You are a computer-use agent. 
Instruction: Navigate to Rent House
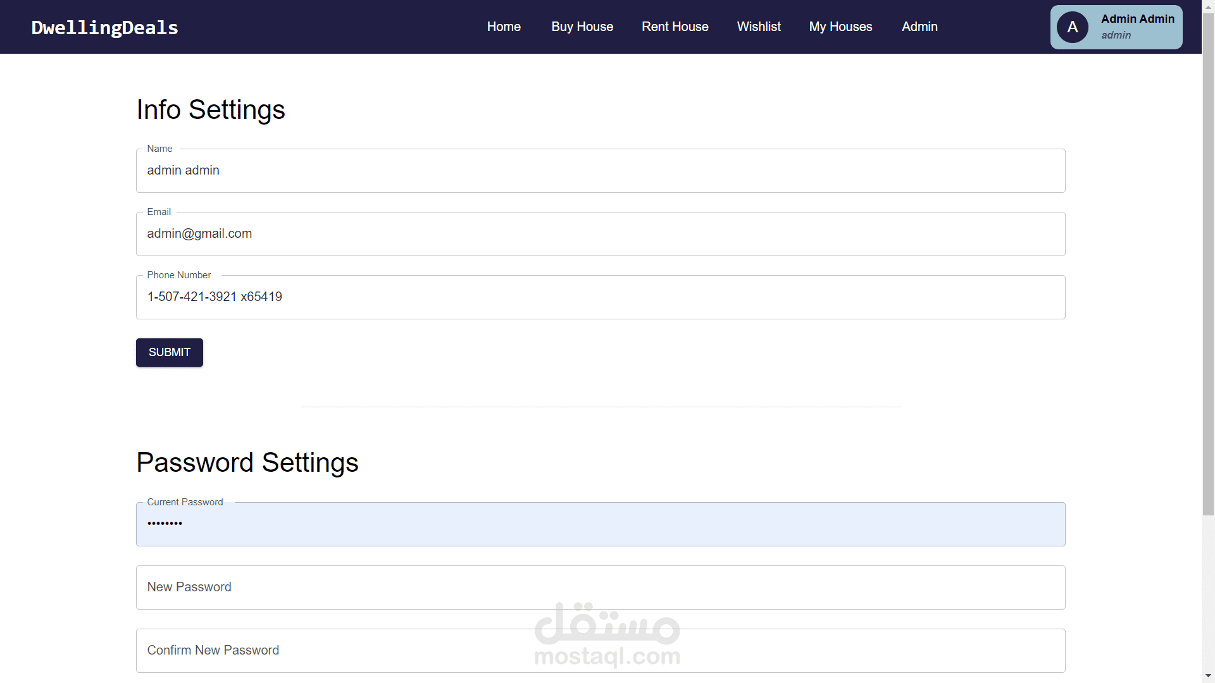675,27
